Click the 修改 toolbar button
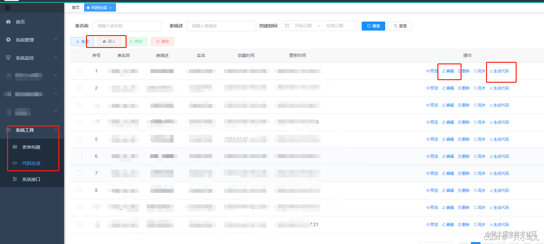Screen dimensions: 544x244 click(136, 42)
